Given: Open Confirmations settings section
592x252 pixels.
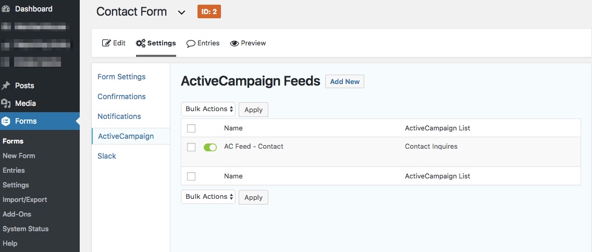Looking at the screenshot, I should (121, 97).
